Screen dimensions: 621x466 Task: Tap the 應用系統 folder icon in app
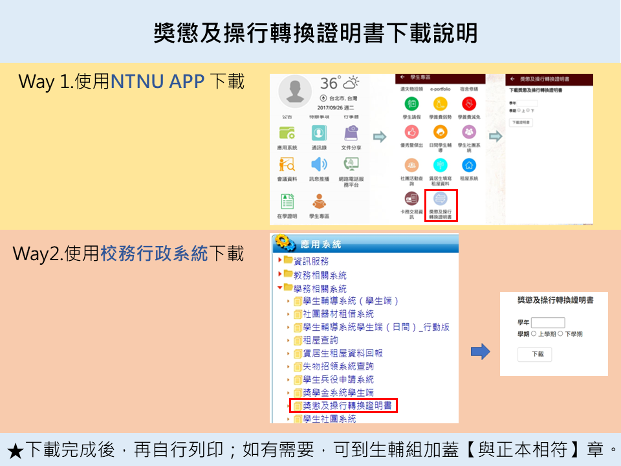click(x=287, y=133)
